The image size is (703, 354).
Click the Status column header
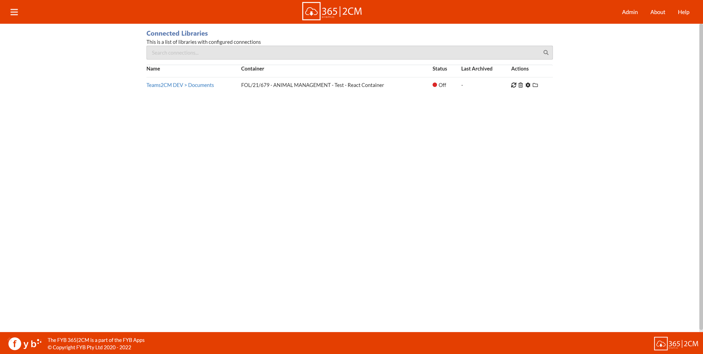tap(440, 69)
